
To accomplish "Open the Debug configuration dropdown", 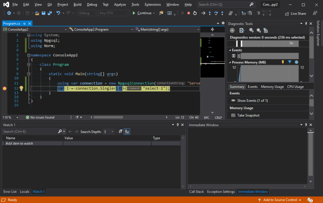I will (x=87, y=13).
